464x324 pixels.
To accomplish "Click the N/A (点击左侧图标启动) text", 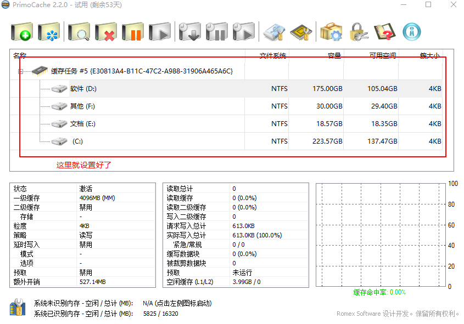I will (177, 303).
